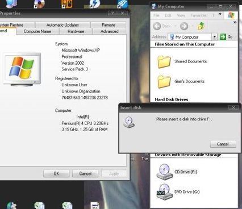Open the File menu in My Computer

(156, 15)
